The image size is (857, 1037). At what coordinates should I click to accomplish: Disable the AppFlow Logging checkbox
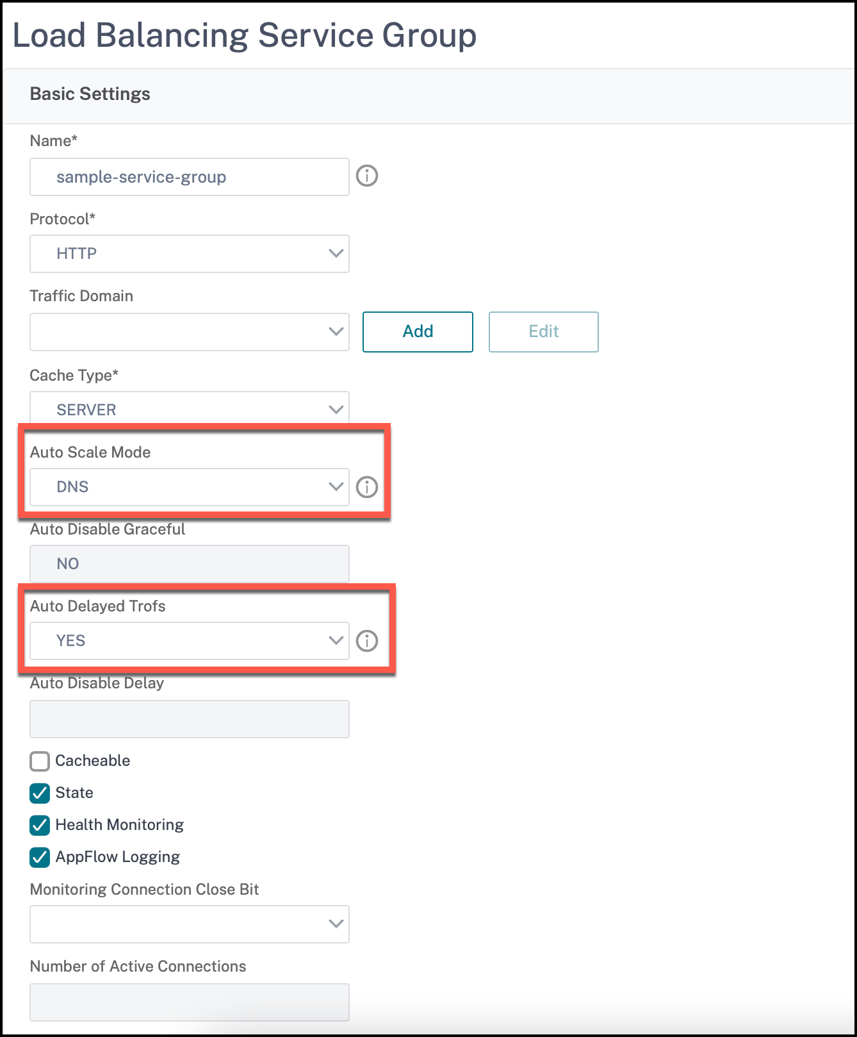[40, 858]
